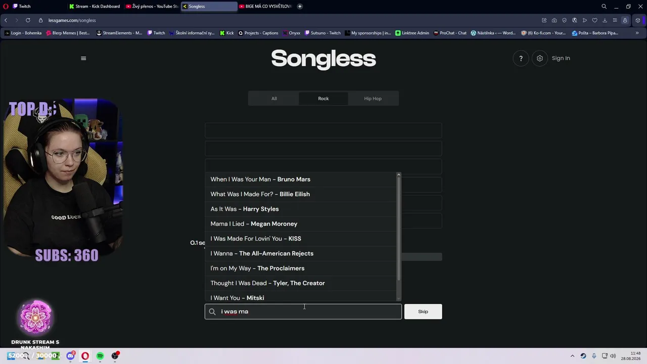Image resolution: width=647 pixels, height=364 pixels.
Task: Click the Sign In link
Action: click(x=561, y=58)
